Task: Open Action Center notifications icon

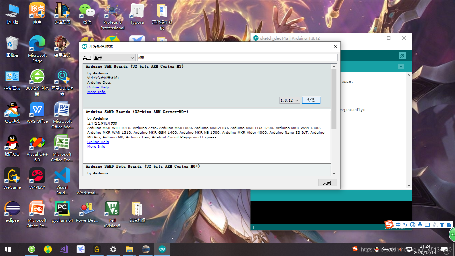Action: pos(445,249)
